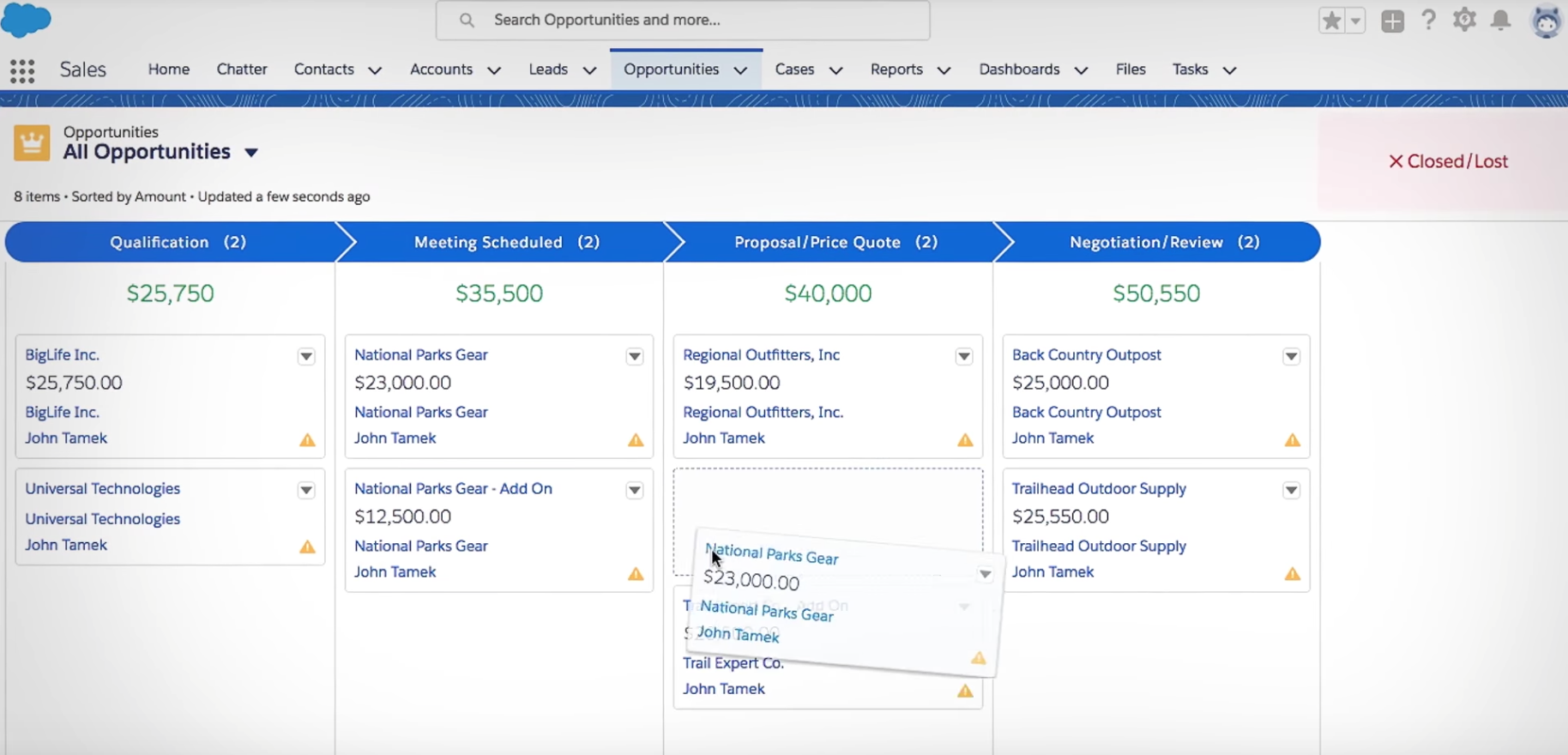Open the Notifications bell icon
The image size is (1568, 755).
pos(1500,20)
